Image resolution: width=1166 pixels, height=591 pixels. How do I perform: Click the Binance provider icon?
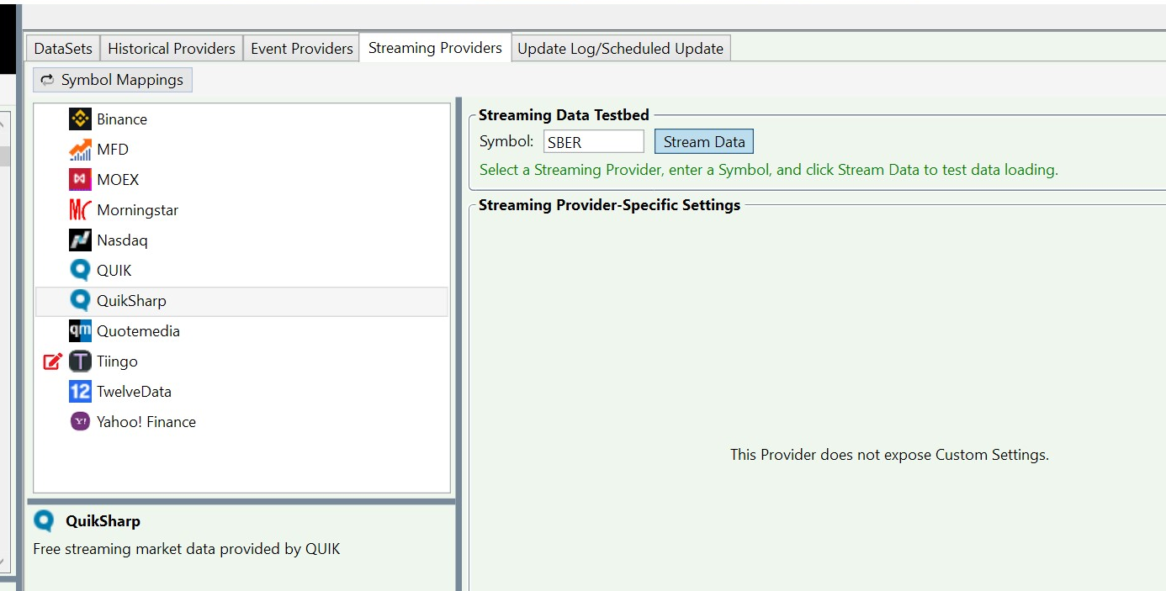(80, 119)
